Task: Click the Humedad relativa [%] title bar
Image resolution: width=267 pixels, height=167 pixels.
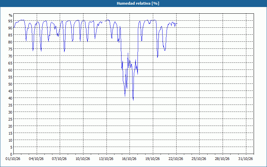Action: [x=133, y=3]
